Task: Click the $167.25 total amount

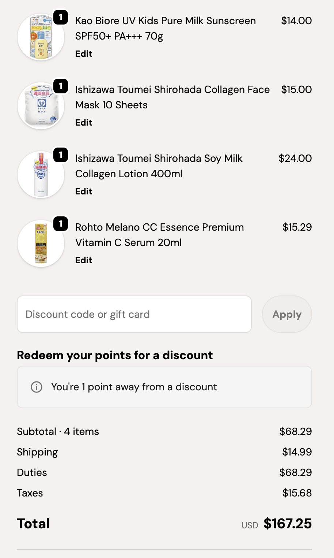Action: [288, 524]
